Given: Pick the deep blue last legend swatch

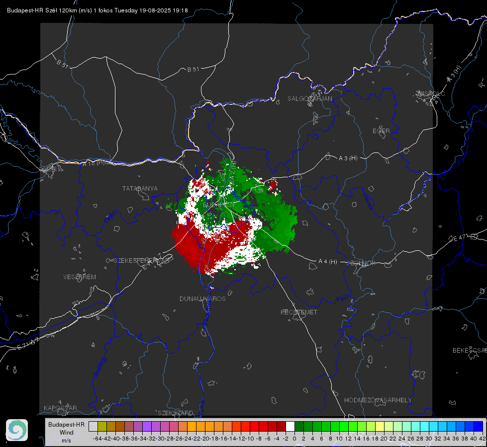Looking at the screenshot, I should pos(479,427).
